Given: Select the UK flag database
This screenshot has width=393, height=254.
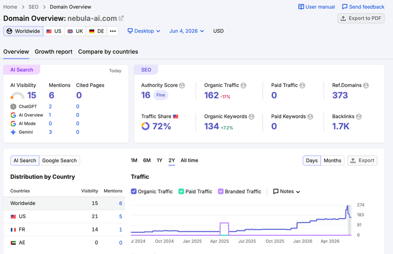Looking at the screenshot, I should point(75,31).
